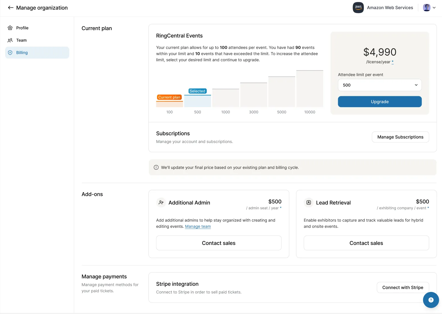The image size is (442, 314).
Task: Click the Profile gear icon in sidebar
Action: point(10,28)
